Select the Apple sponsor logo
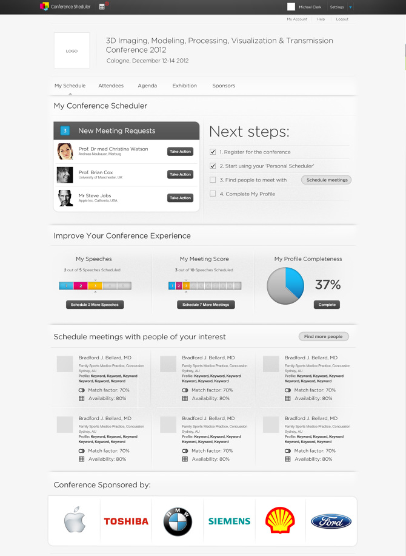 pos(74,520)
